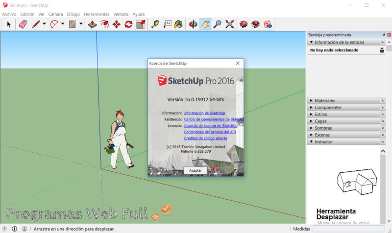The width and height of the screenshot is (392, 233).
Task: Open the Dibujo menu
Action: pos(73,14)
